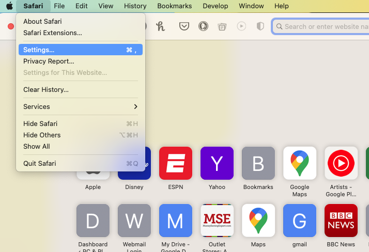Open the Dashboard favorite
This screenshot has height=252, width=369.
(93, 220)
